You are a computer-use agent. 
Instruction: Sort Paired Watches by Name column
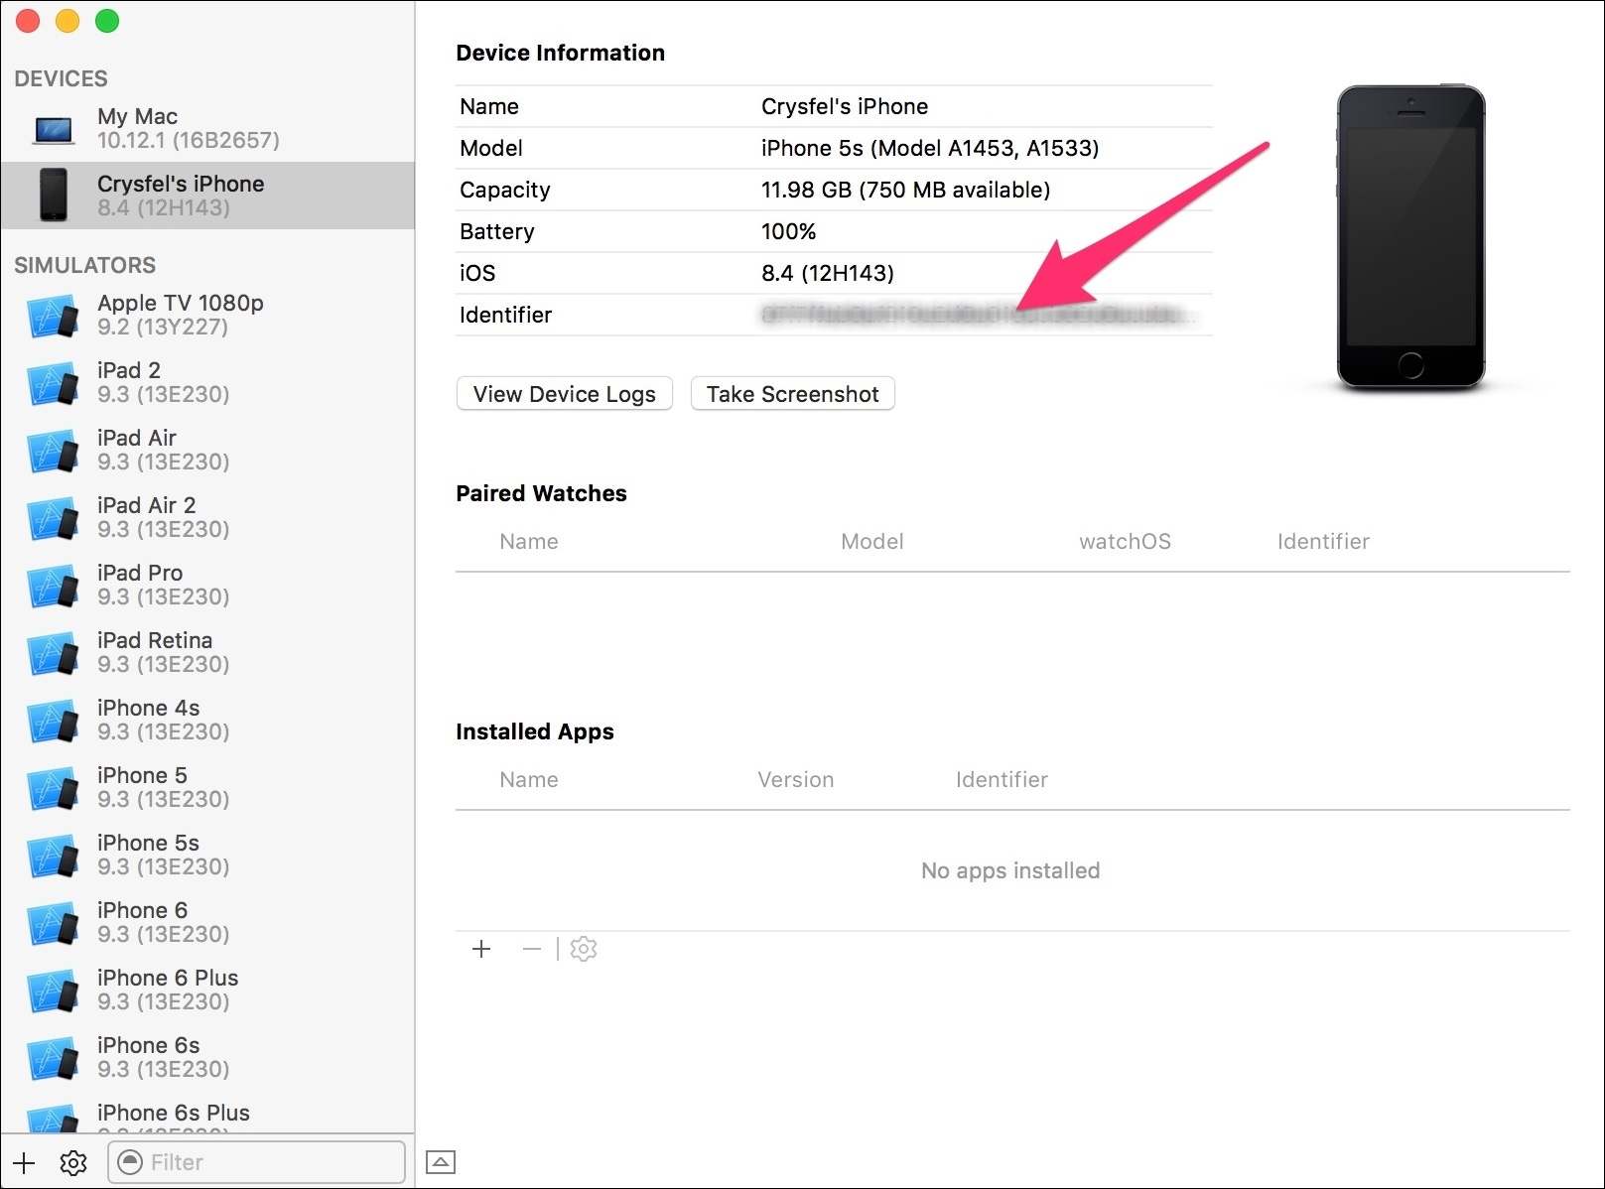click(529, 541)
